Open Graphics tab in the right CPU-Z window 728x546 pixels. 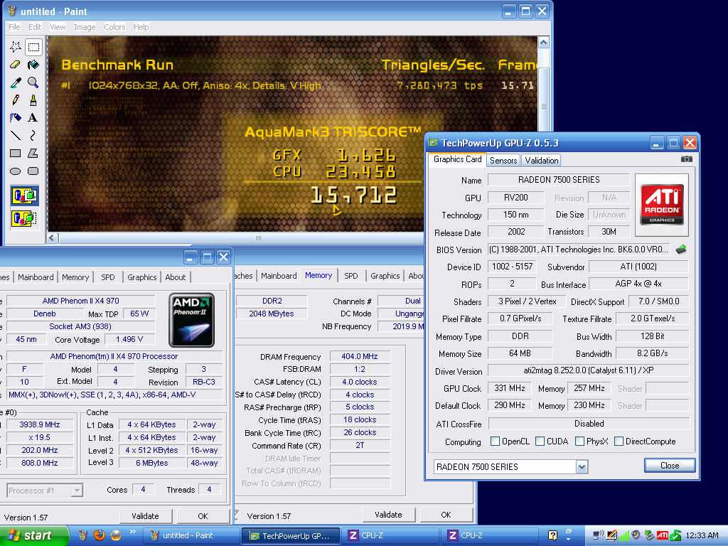385,276
